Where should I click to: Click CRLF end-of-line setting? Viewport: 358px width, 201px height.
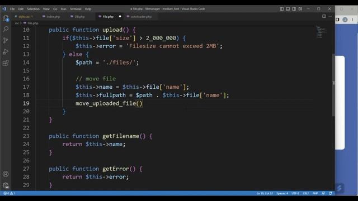click(306, 193)
